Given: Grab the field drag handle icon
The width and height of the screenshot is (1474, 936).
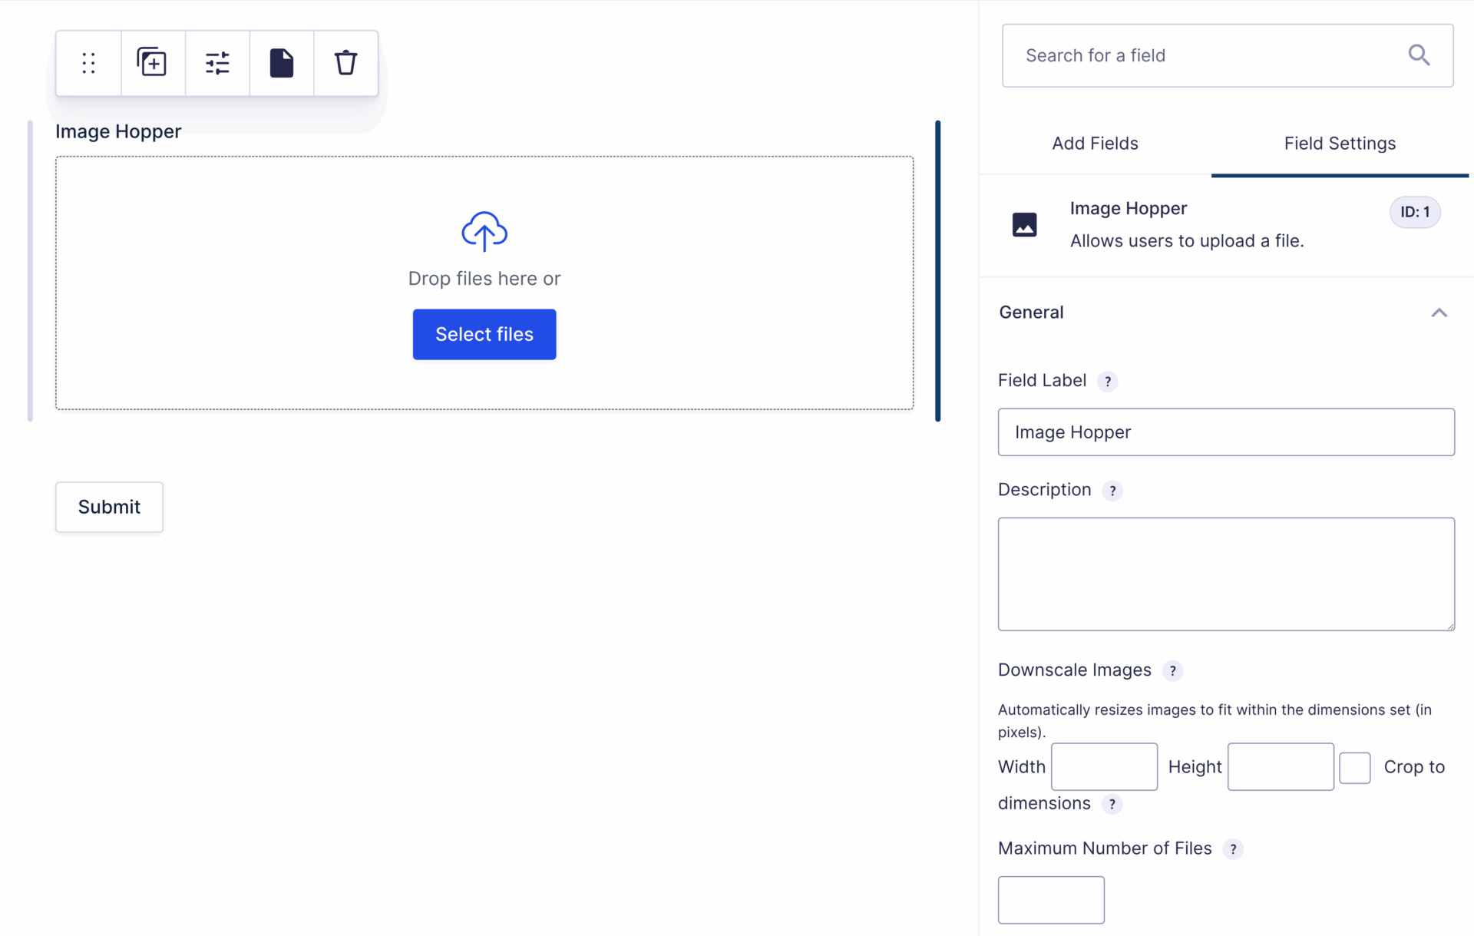Looking at the screenshot, I should coord(88,63).
